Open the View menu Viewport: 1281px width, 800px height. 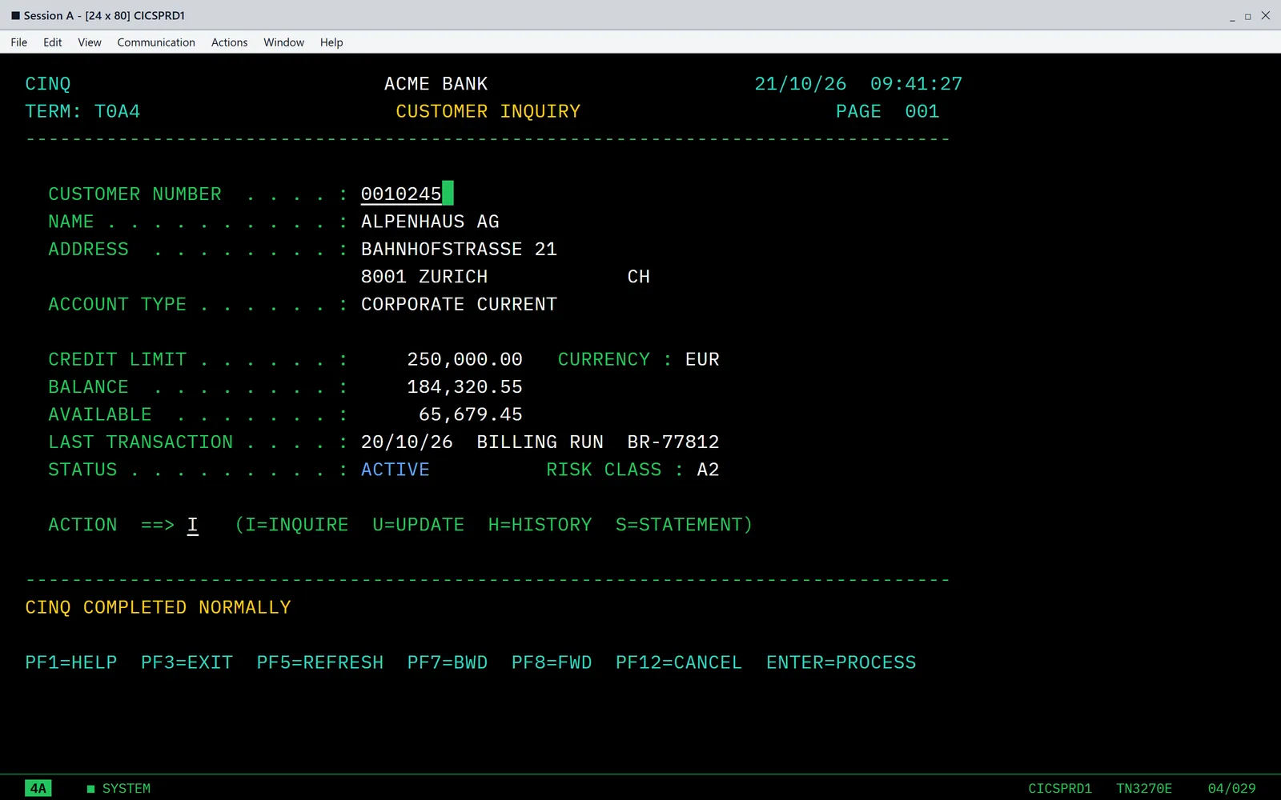(x=90, y=42)
